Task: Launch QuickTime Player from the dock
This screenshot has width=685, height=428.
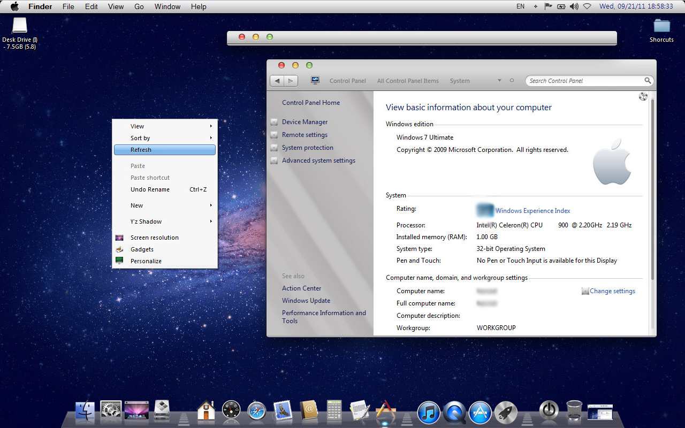Action: coord(454,412)
